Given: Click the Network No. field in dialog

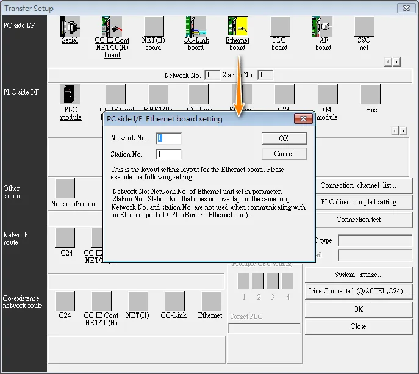Looking at the screenshot, I should [x=168, y=138].
